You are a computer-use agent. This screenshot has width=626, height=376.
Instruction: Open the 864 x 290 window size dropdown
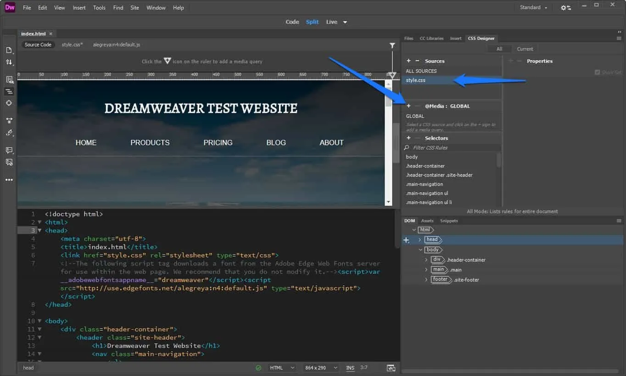click(321, 368)
